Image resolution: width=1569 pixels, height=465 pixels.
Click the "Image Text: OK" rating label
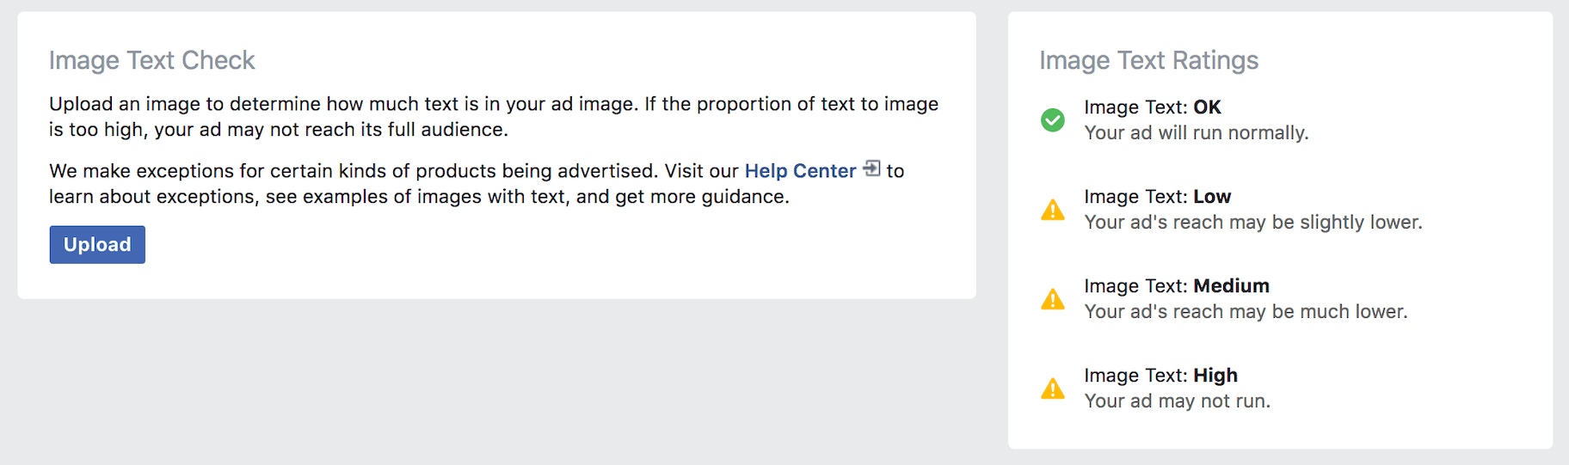coord(1152,107)
